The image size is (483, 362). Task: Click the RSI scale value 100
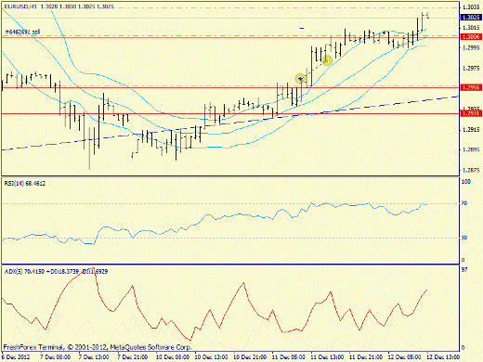point(466,182)
